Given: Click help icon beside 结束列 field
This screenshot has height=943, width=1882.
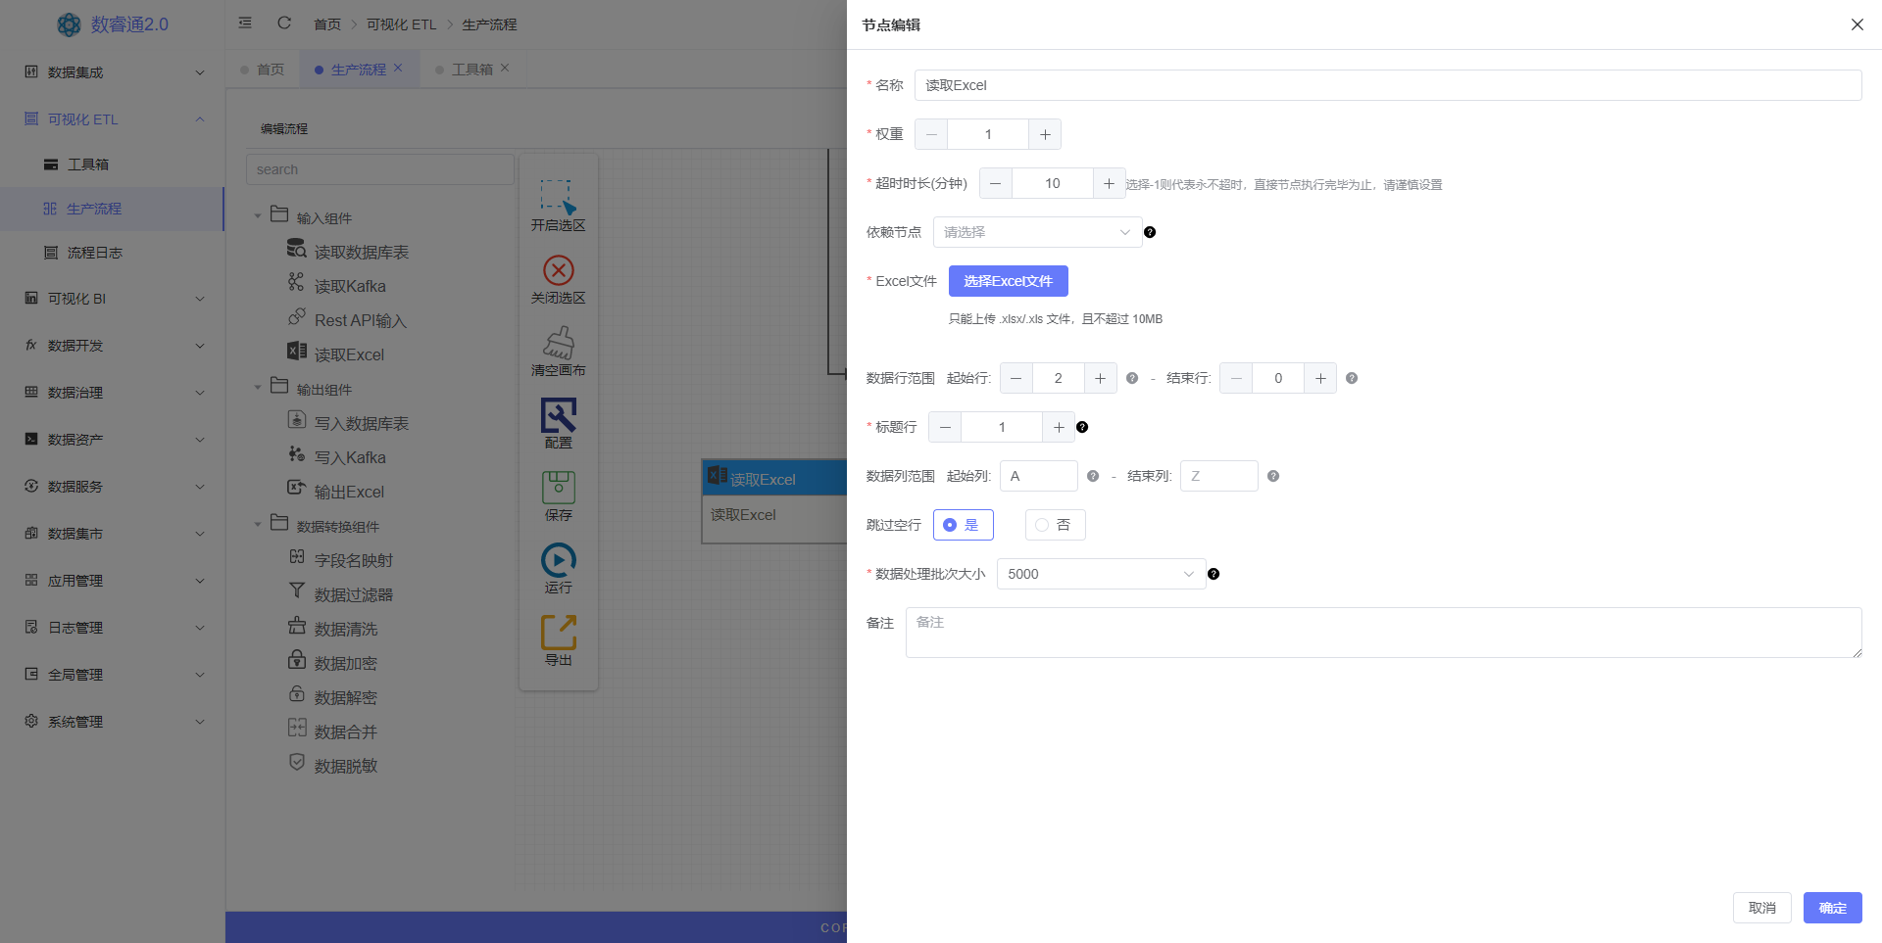Looking at the screenshot, I should pyautogui.click(x=1273, y=476).
